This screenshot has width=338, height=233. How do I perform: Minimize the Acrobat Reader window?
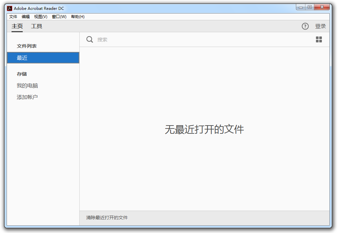tap(300, 7)
